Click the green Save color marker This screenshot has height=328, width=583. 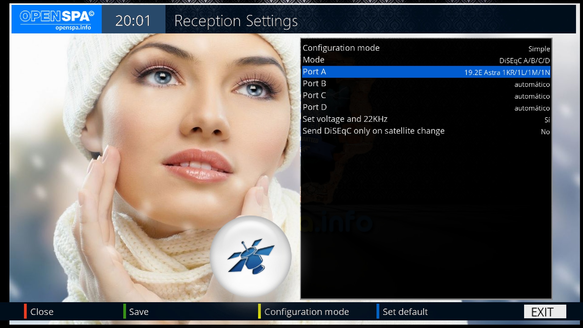pyautogui.click(x=124, y=311)
